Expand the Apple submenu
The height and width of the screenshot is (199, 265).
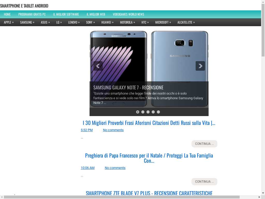tap(9, 22)
